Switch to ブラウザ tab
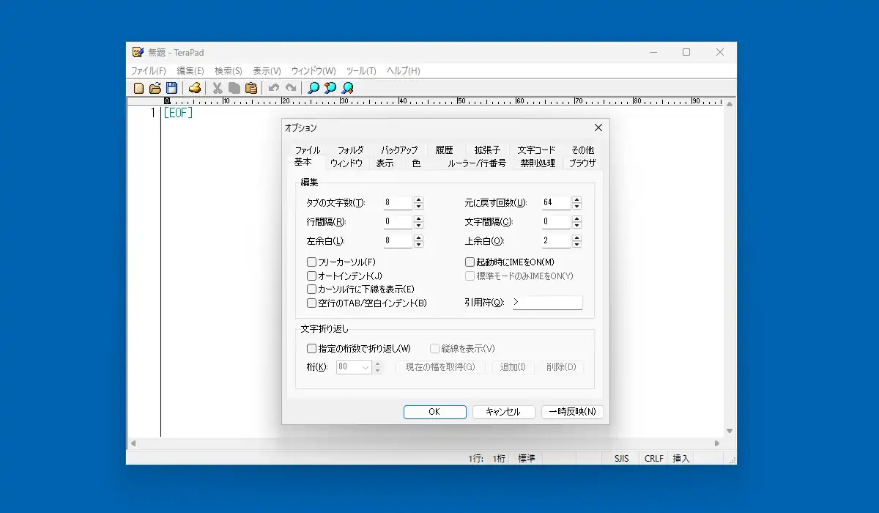 tap(582, 163)
